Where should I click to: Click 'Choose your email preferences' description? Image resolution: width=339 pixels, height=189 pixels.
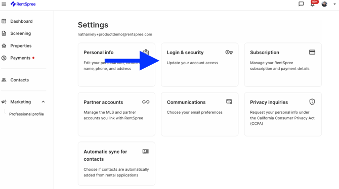(195, 112)
